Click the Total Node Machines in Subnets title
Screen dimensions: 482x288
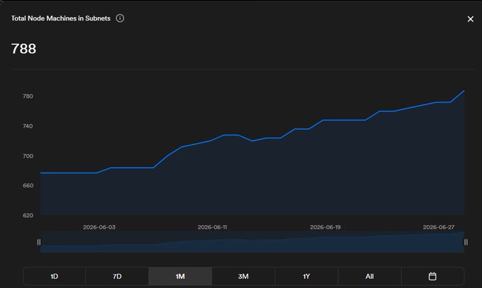(x=61, y=18)
